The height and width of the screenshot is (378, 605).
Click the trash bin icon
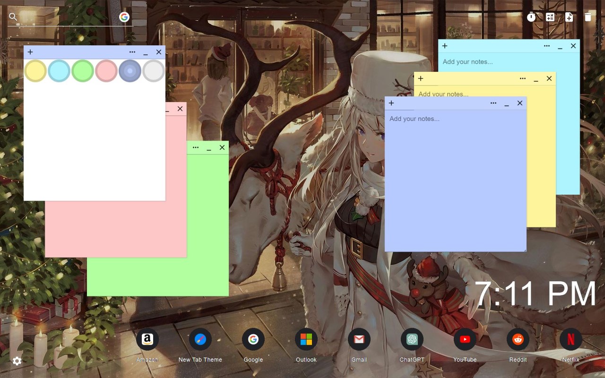[588, 17]
